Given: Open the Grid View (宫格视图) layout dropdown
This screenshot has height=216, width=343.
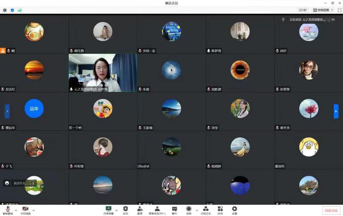Looking at the screenshot, I should coord(323,10).
